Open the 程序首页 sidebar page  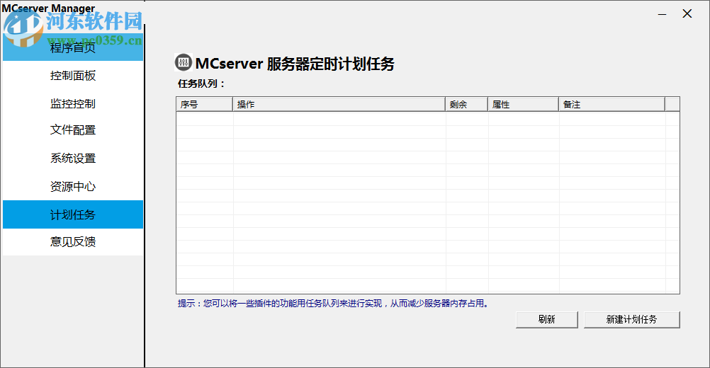(73, 47)
